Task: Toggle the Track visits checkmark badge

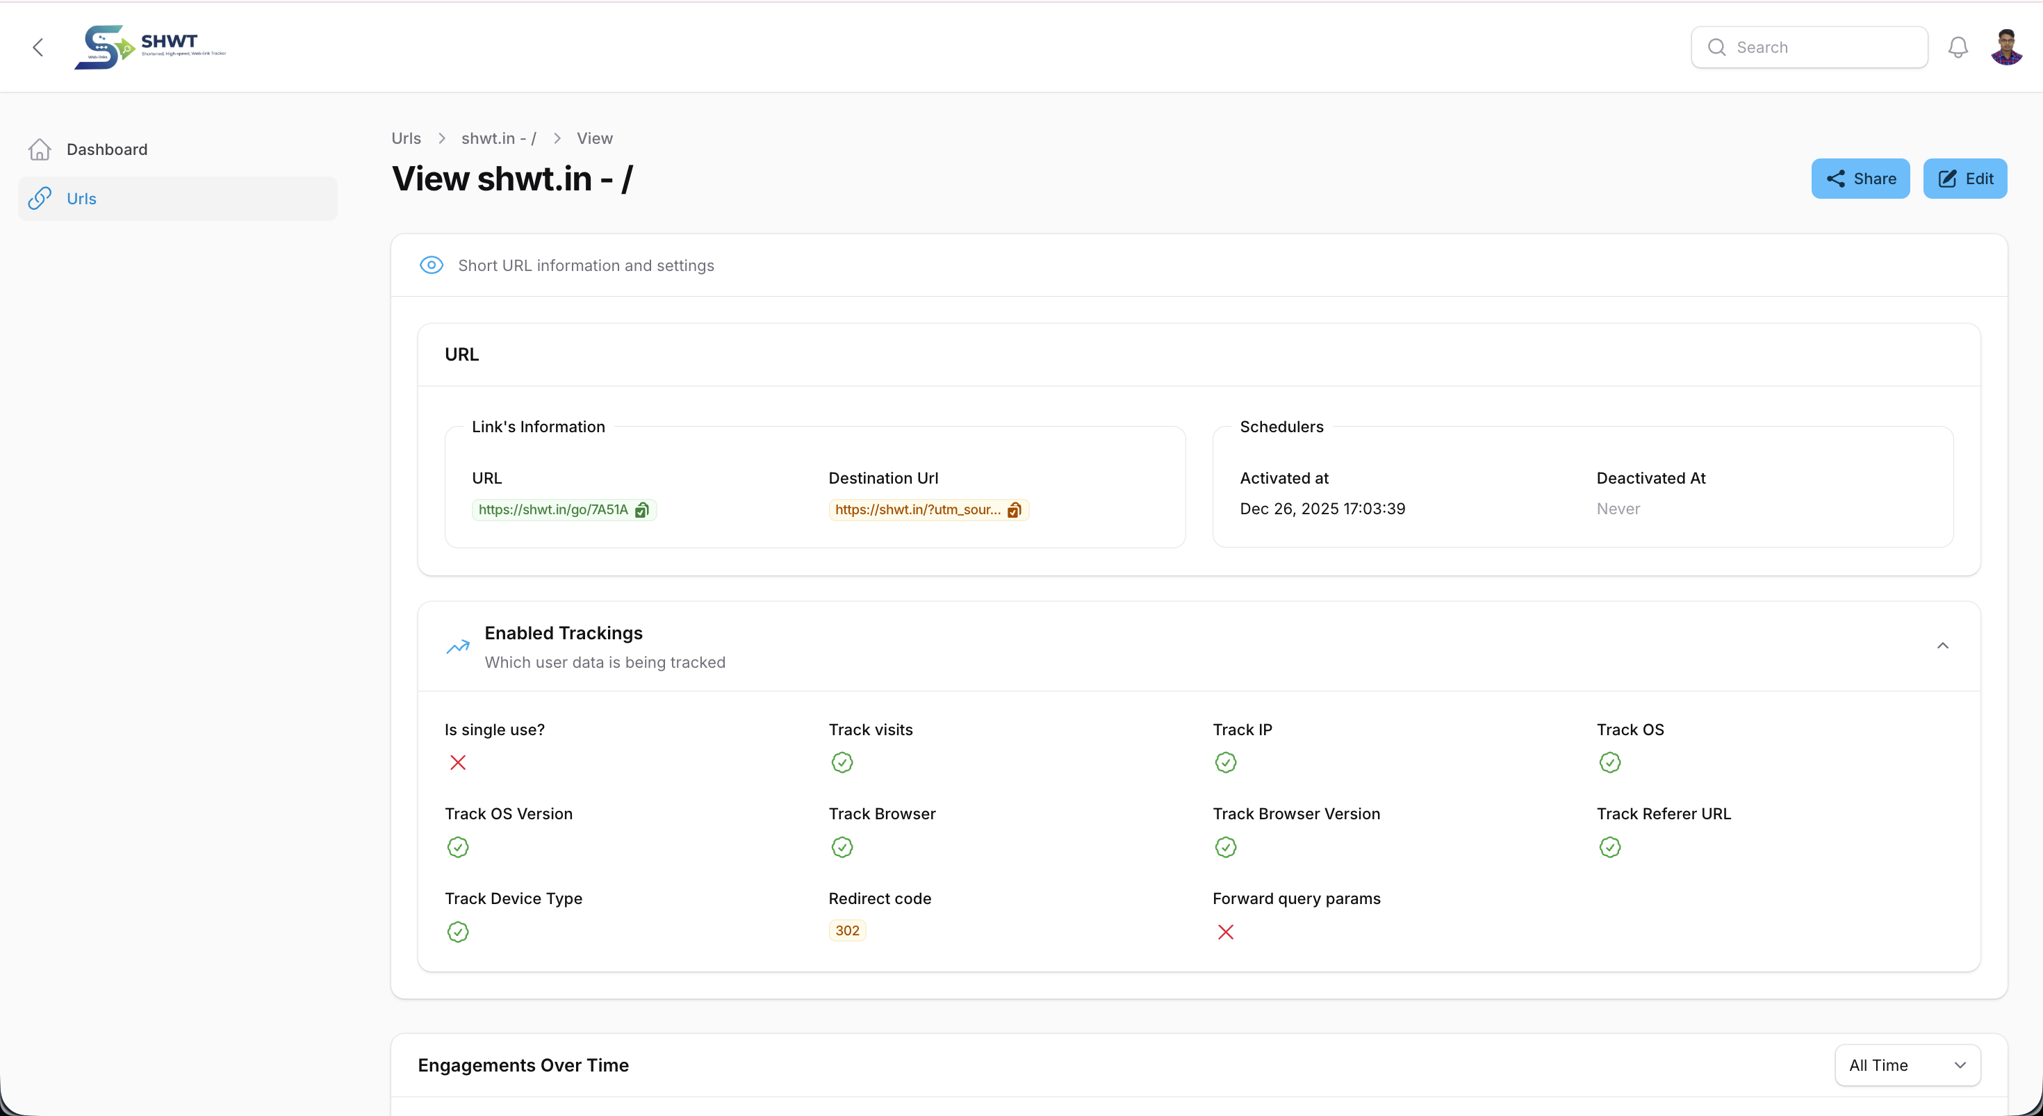Action: coord(842,762)
